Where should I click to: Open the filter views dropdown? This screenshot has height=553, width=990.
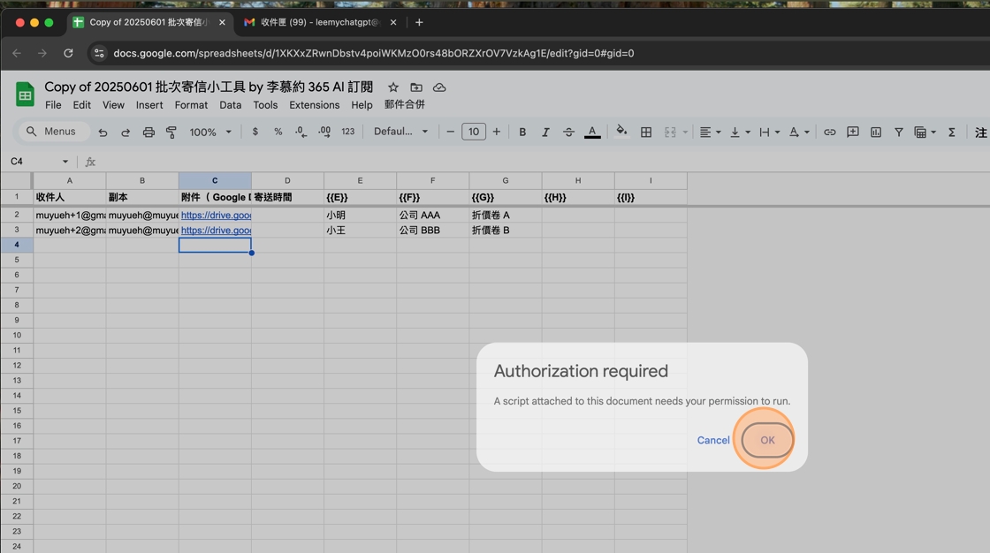pos(925,132)
